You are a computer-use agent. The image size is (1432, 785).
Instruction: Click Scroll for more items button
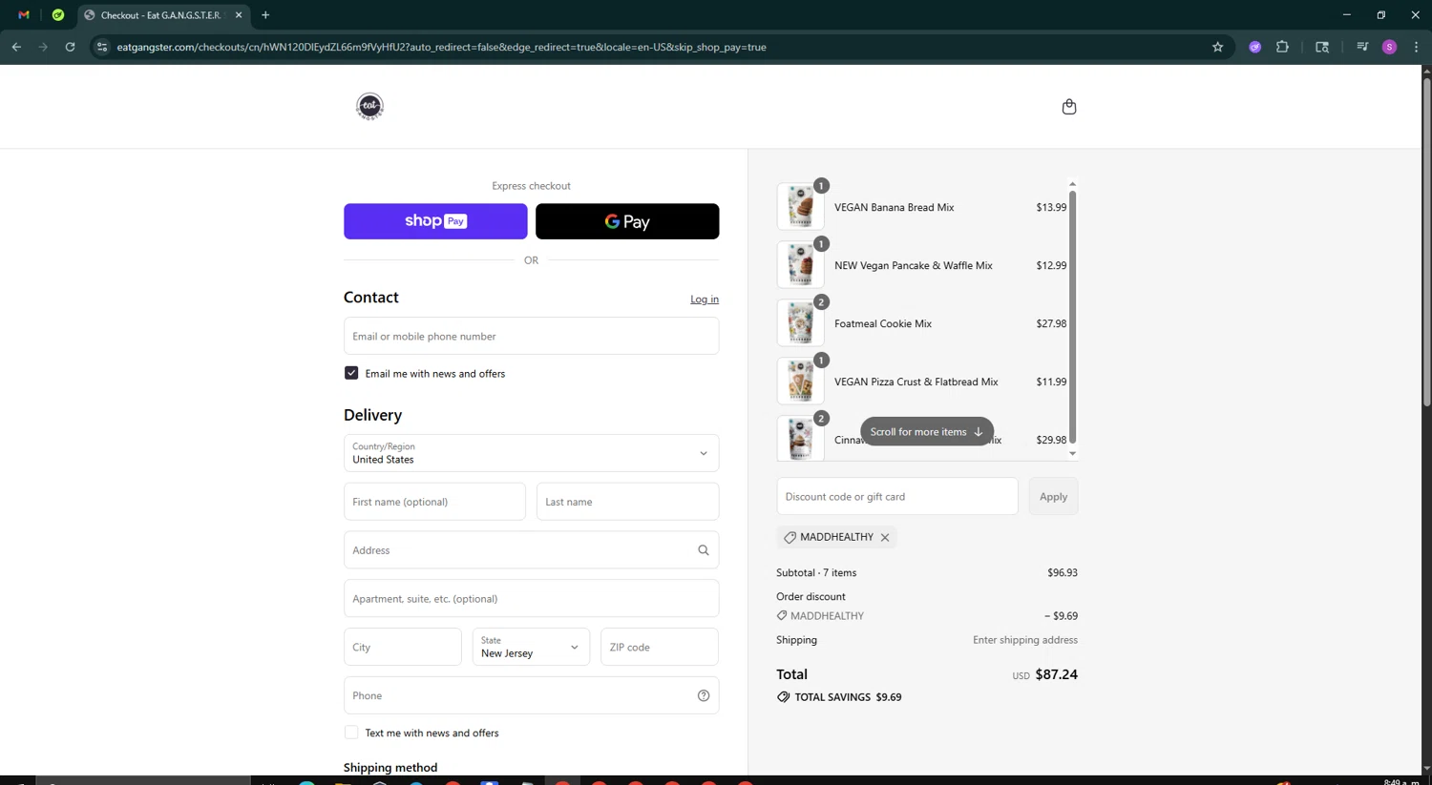[927, 432]
